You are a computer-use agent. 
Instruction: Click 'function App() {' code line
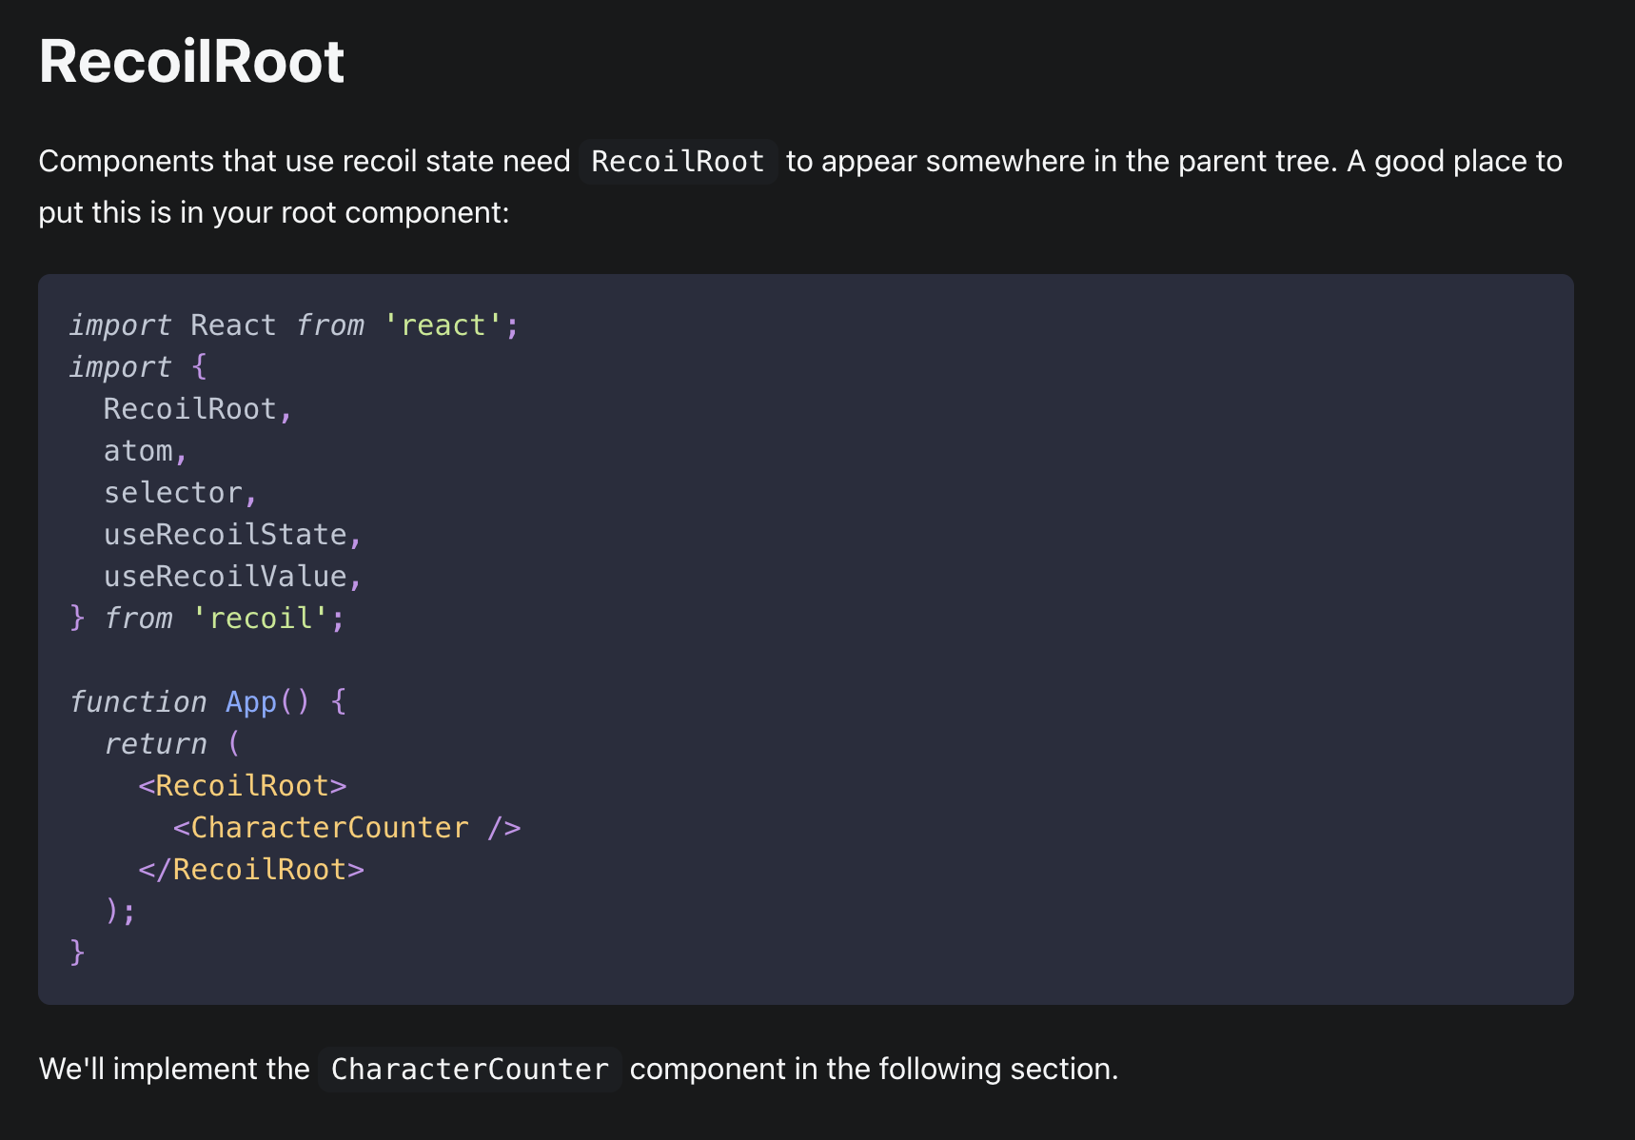pos(207,702)
